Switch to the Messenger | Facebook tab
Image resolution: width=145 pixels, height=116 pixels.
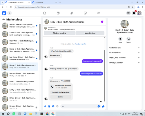point(17,2)
